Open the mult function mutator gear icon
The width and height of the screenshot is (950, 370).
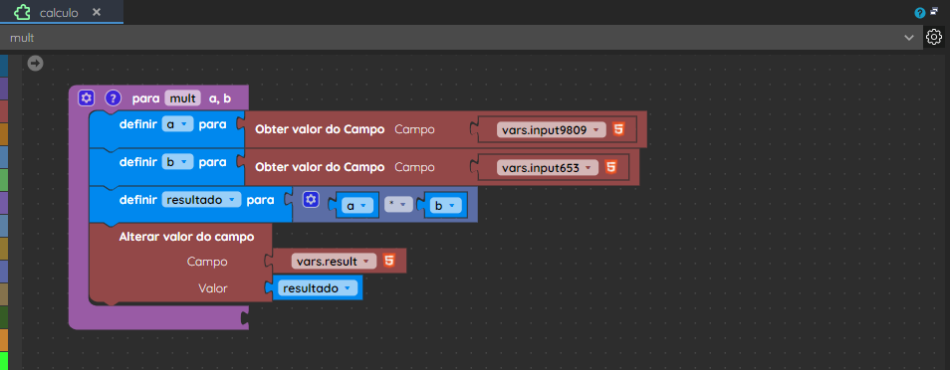(x=86, y=98)
